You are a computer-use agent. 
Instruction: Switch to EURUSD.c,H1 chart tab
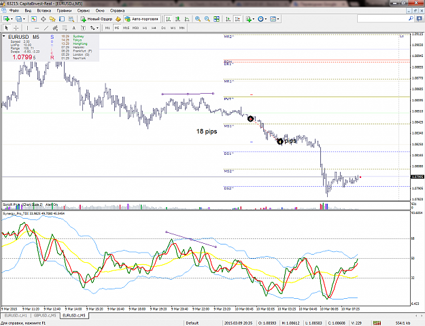tap(16, 315)
